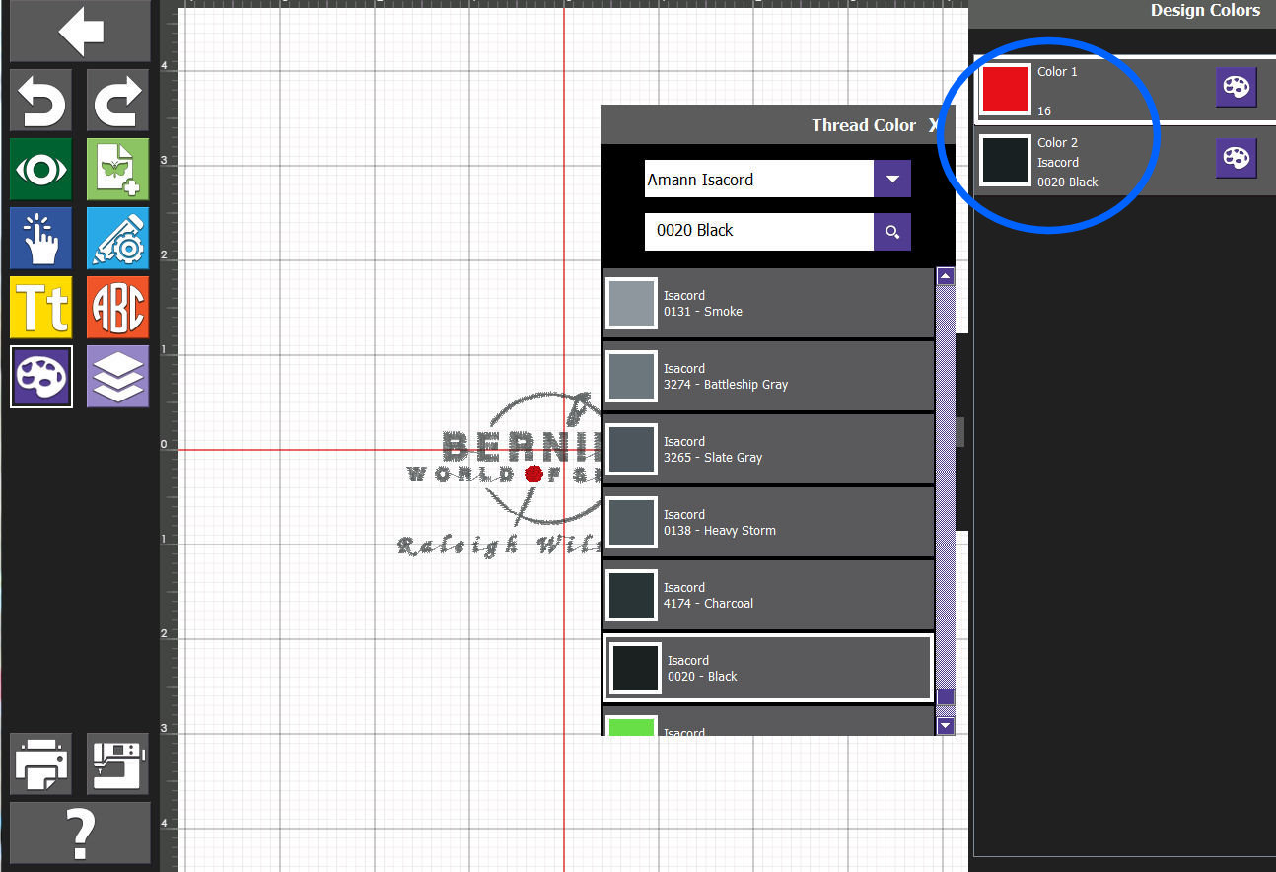1276x872 pixels.
Task: Click the Design Colors panel header
Action: point(1122,12)
